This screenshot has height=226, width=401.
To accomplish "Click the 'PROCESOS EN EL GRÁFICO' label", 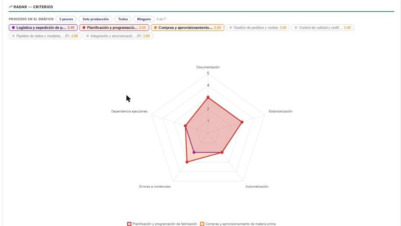I will pyautogui.click(x=31, y=19).
